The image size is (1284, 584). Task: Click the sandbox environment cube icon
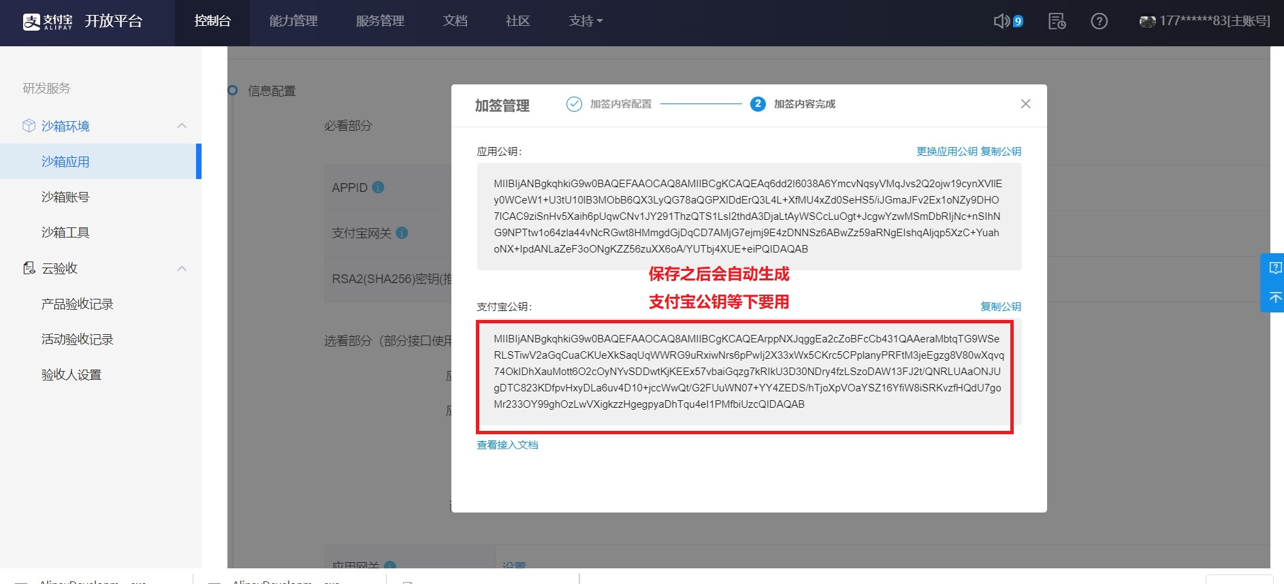(x=29, y=125)
